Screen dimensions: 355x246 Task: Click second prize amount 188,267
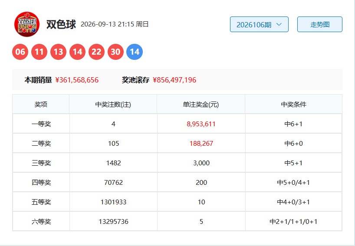[x=201, y=144]
